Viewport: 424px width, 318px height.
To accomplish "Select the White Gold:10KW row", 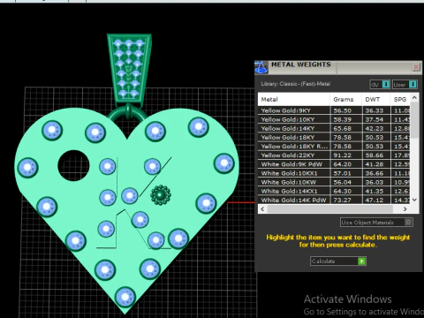I will 334,182.
